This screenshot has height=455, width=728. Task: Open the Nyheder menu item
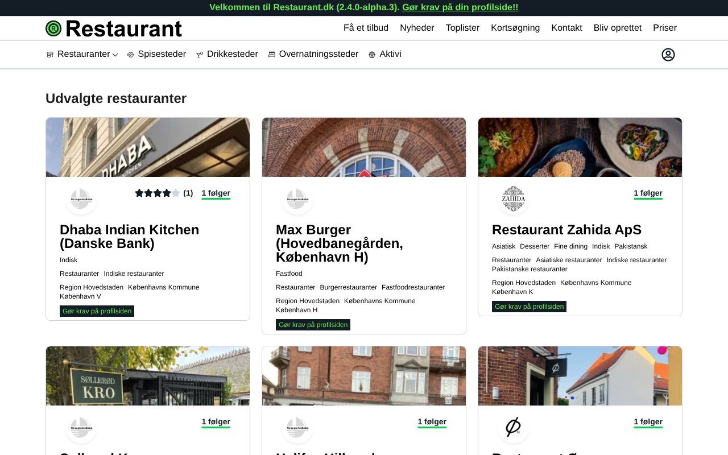tap(417, 28)
